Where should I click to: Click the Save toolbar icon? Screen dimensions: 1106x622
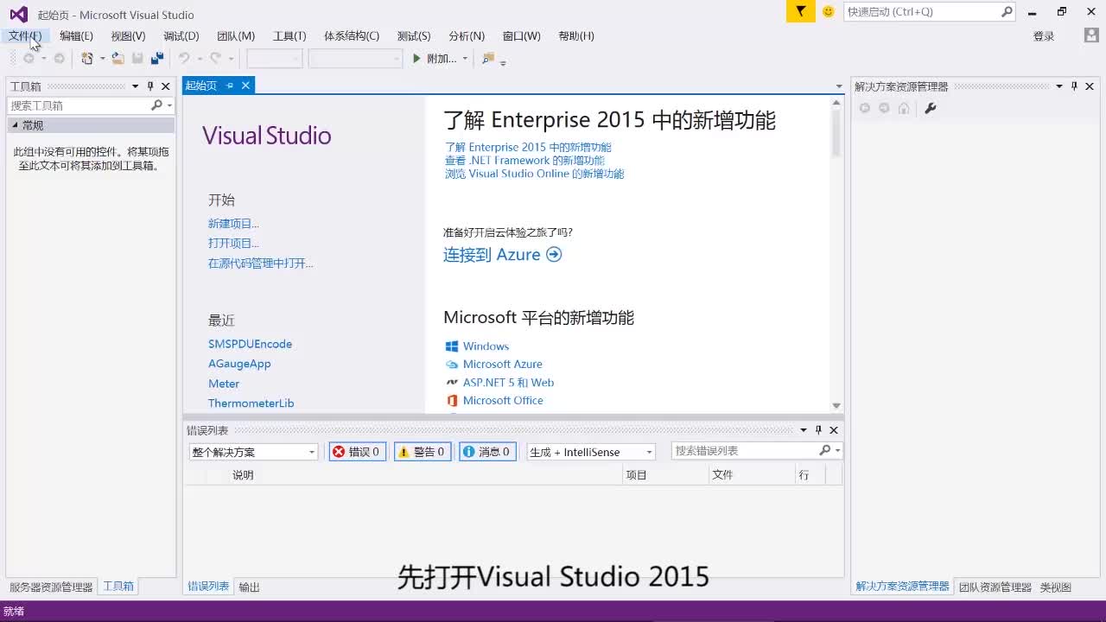137,59
